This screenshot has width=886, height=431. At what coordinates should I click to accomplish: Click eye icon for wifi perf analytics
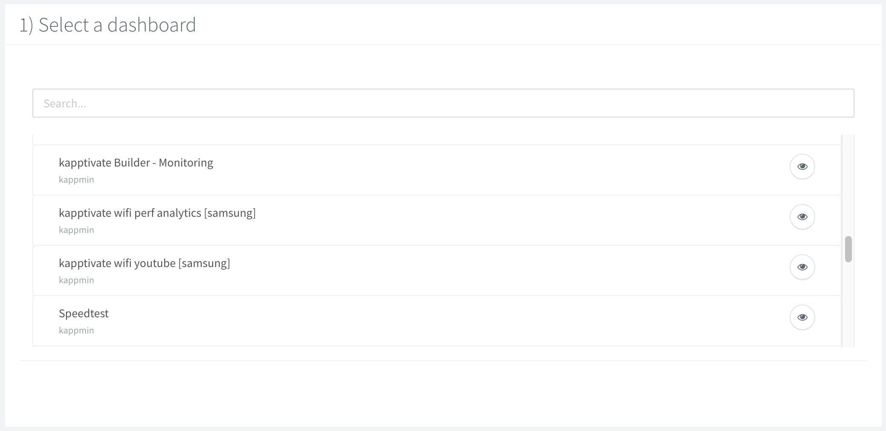(802, 217)
